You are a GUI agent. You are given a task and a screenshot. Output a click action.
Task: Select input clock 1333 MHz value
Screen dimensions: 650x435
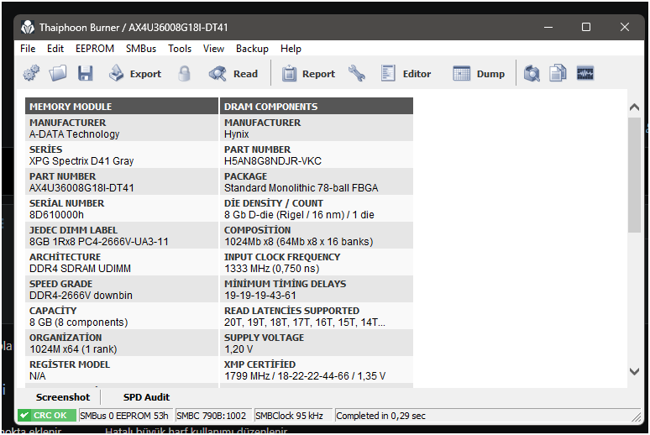tap(271, 269)
